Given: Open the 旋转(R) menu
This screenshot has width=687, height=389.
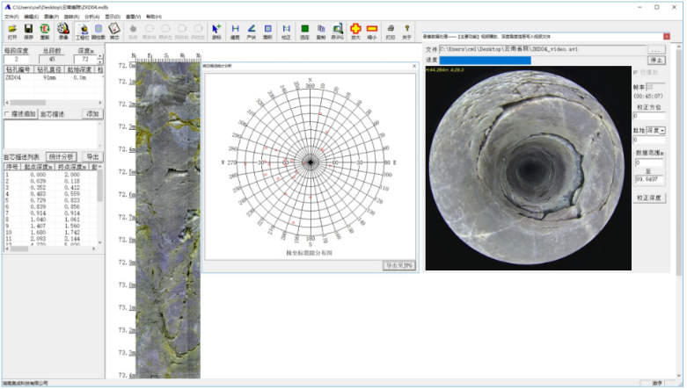Looking at the screenshot, I should click(x=71, y=17).
